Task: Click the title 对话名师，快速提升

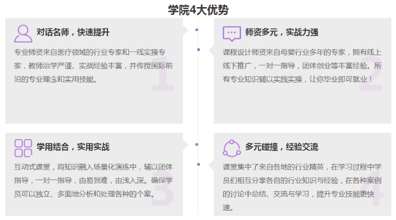Action: 73,32
